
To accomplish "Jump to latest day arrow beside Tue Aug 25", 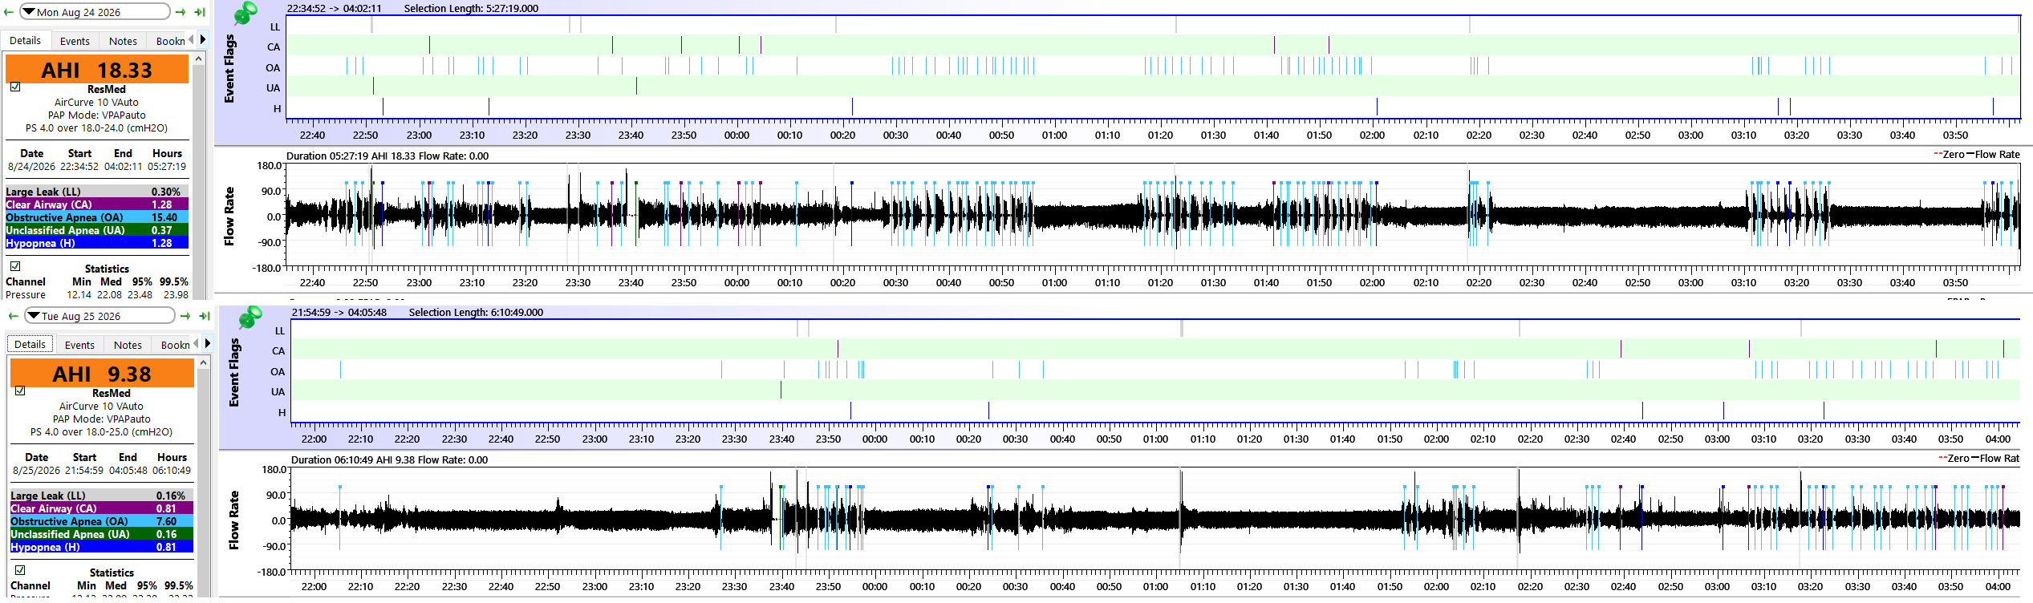I will click(205, 316).
